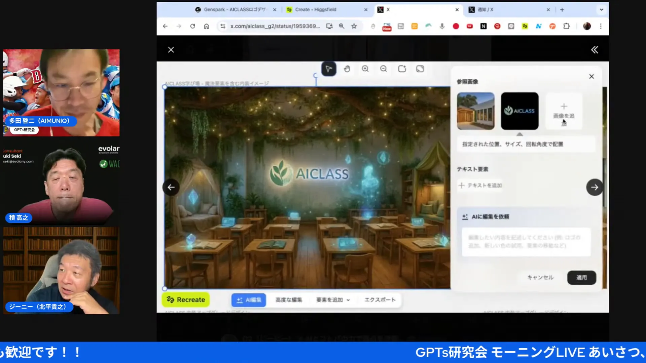Go to next image with right arrow
Screen dimensions: 646x363
coord(595,187)
